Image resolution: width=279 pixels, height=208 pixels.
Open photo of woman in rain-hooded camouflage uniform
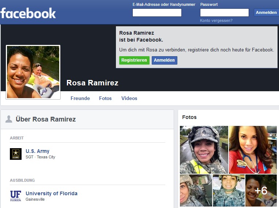pos(204,150)
